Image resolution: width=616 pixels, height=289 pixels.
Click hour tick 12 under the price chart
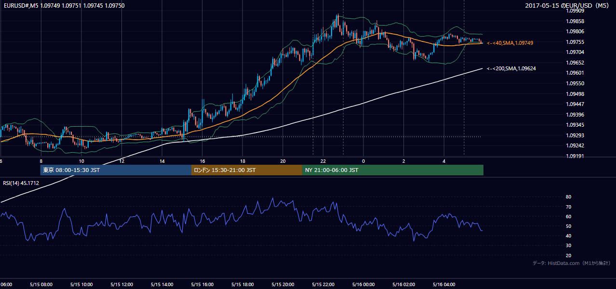click(x=122, y=161)
